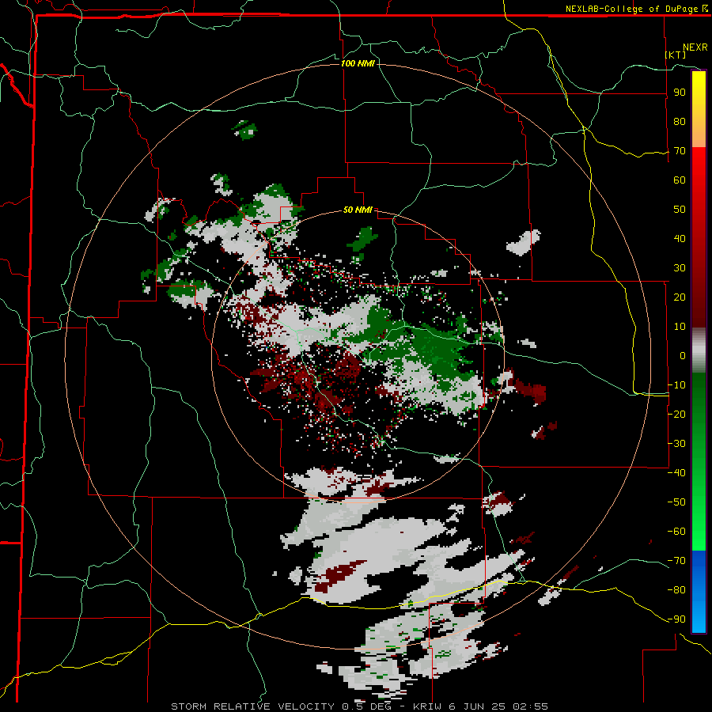This screenshot has width=712, height=712.
Task: Click the 20 value on the velocity scale
Action: click(680, 297)
